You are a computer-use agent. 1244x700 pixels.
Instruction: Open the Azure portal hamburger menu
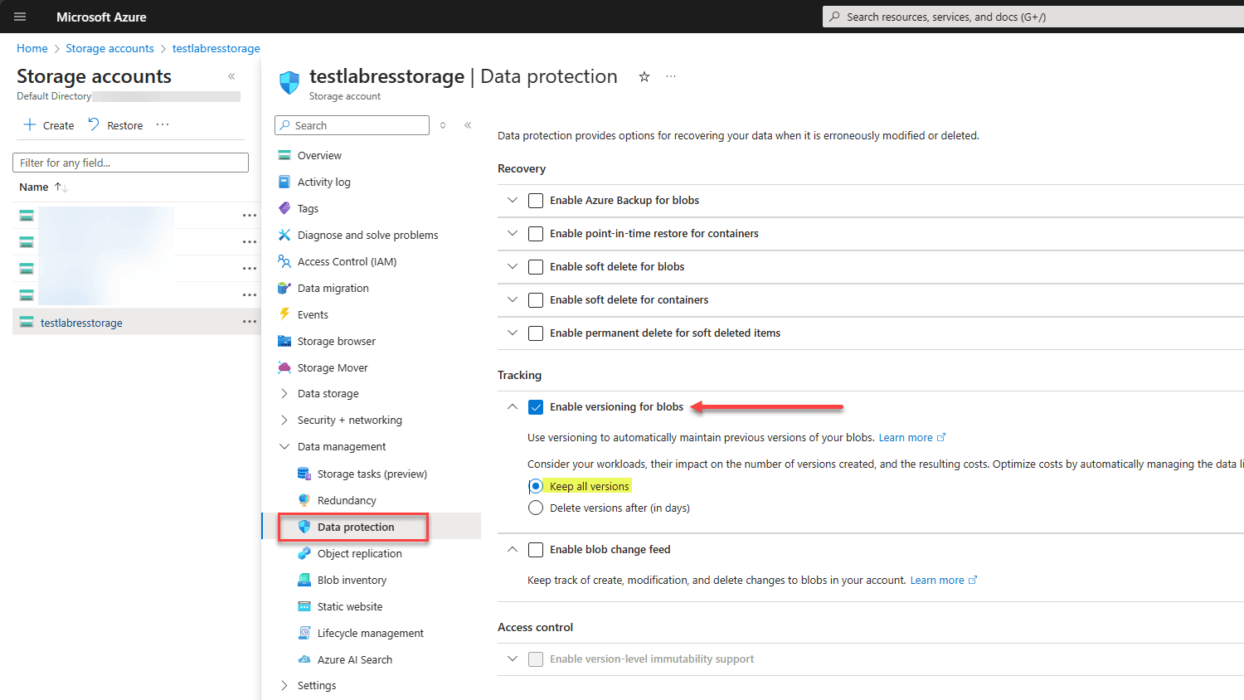pos(20,17)
